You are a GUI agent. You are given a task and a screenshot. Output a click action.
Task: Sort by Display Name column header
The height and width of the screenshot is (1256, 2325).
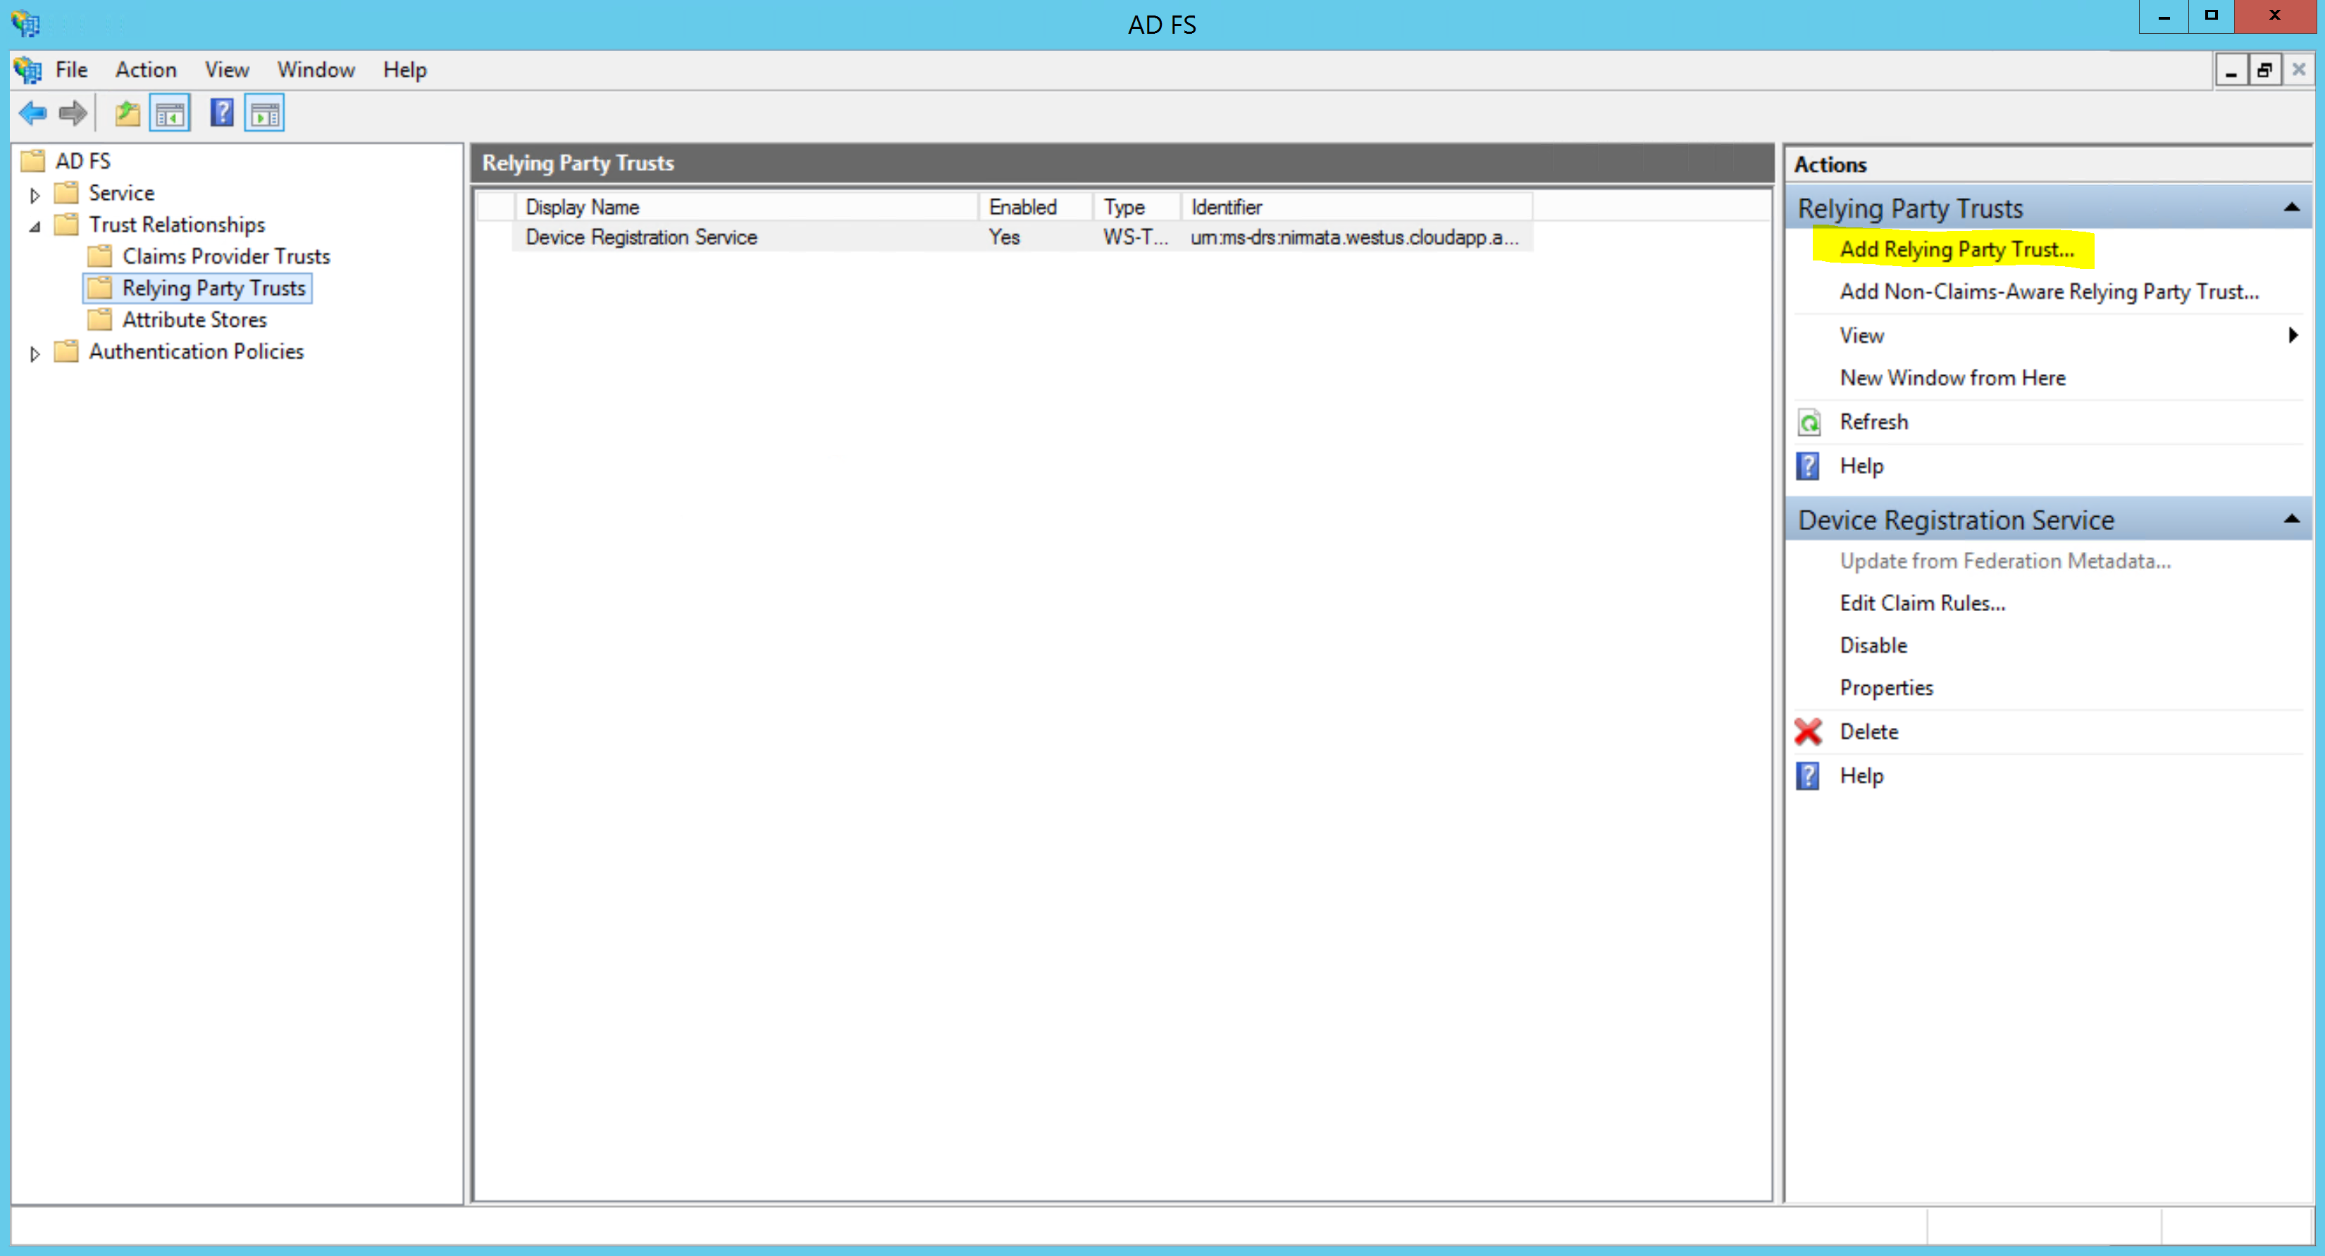click(x=746, y=206)
